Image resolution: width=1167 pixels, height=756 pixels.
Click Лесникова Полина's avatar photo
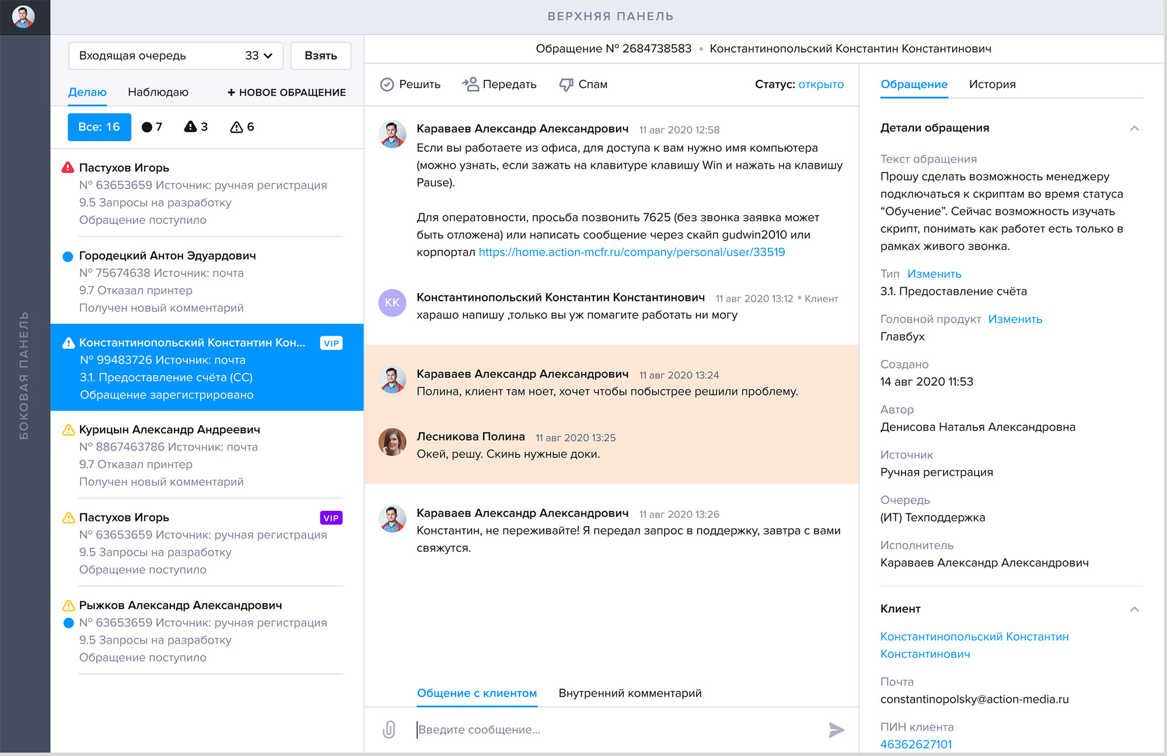coord(392,442)
